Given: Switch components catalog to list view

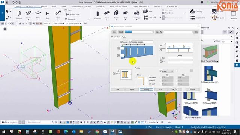Looking at the screenshot, I should [x=225, y=32].
